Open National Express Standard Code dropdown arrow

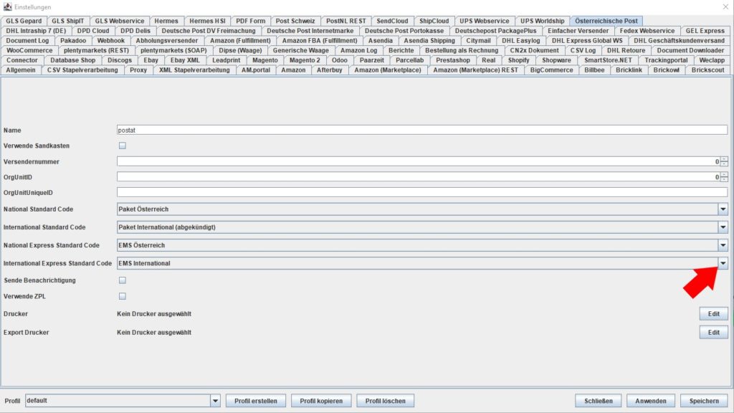723,245
